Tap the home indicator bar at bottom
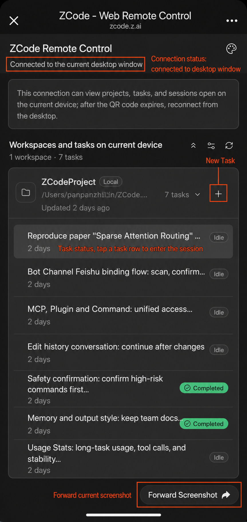Image resolution: width=247 pixels, height=522 pixels. click(x=123, y=515)
